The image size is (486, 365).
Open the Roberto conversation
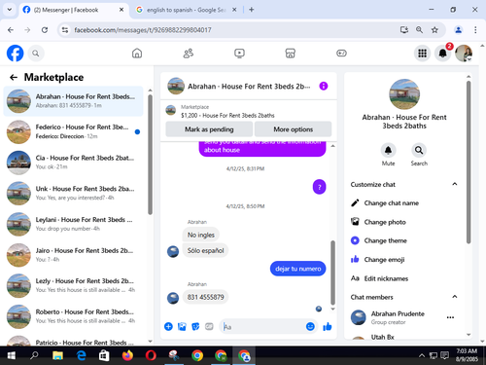click(73, 316)
